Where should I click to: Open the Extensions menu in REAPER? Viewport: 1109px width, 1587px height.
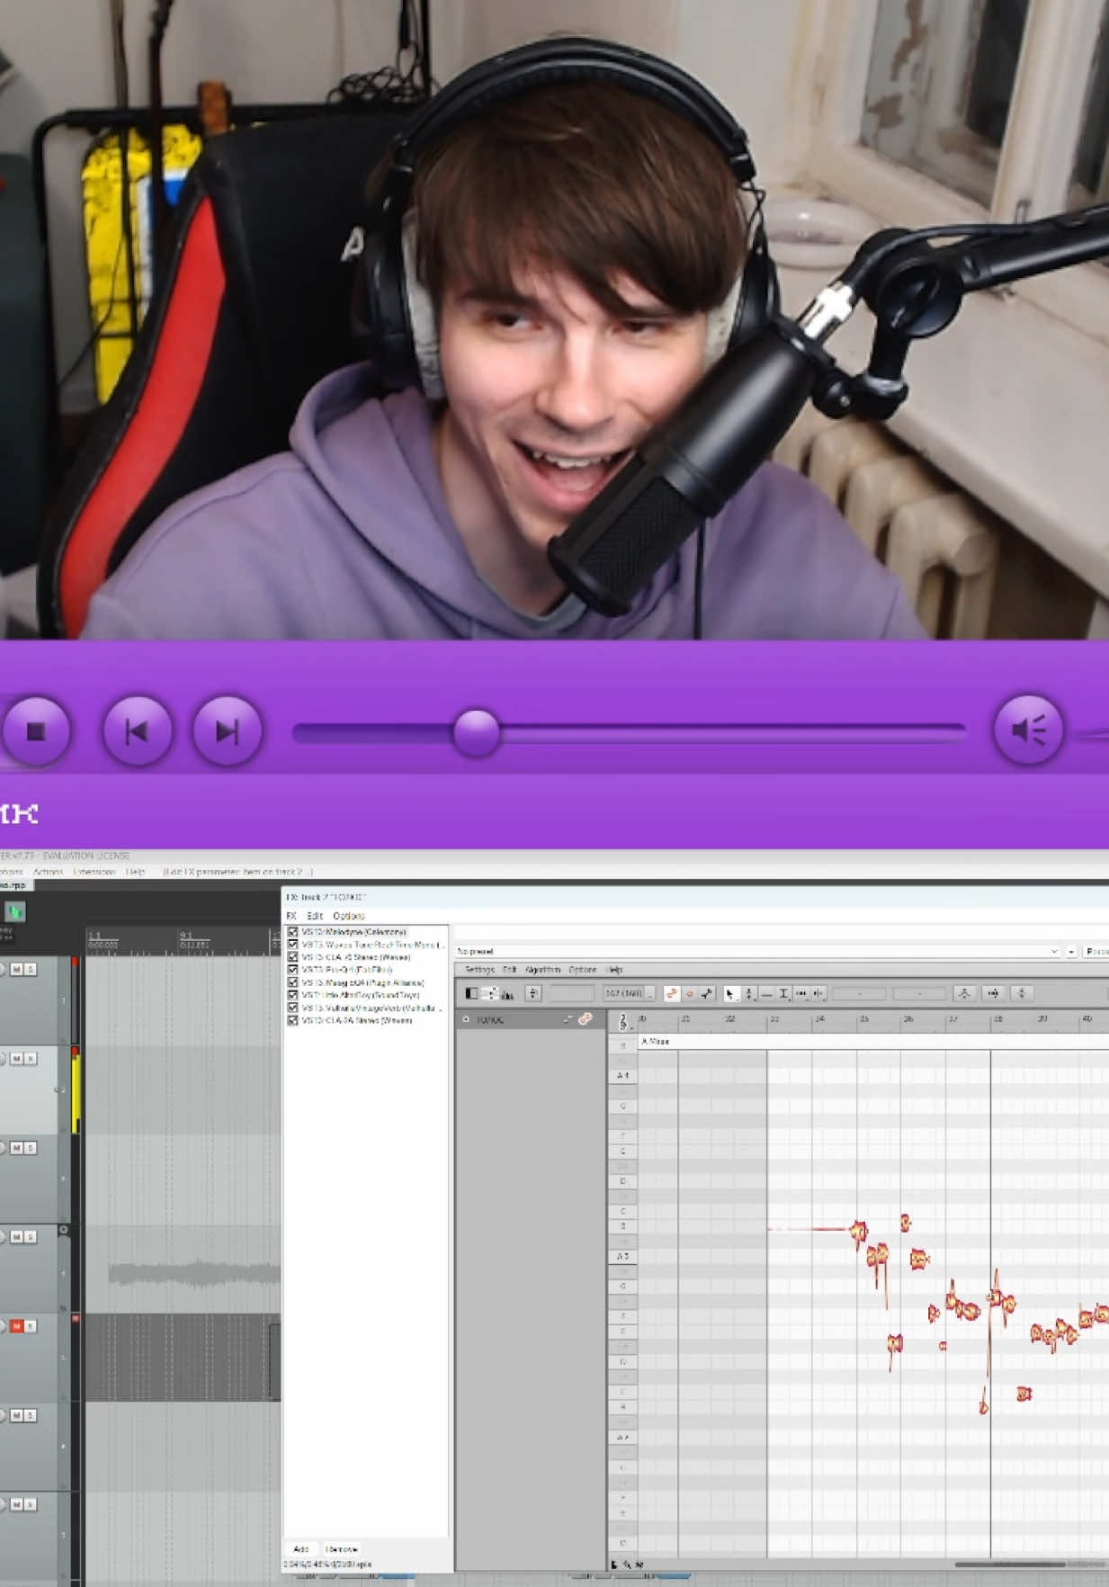tap(94, 871)
